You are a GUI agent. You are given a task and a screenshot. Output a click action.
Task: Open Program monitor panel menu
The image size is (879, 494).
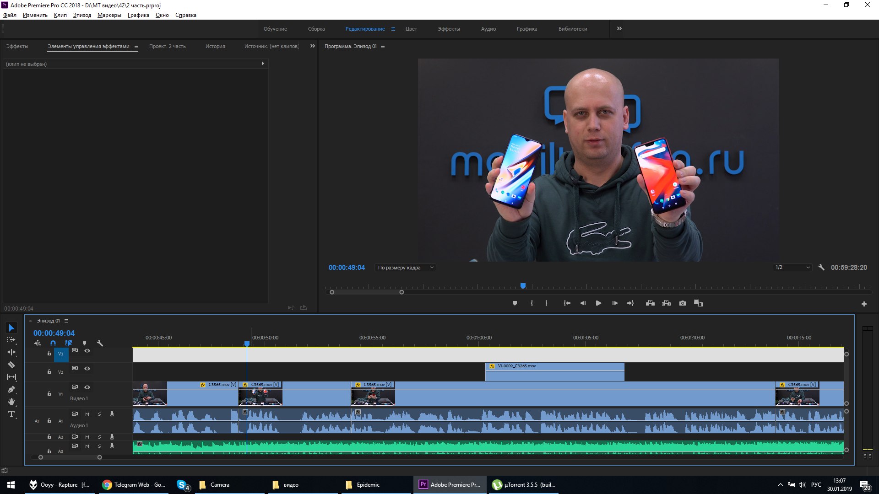click(x=383, y=46)
